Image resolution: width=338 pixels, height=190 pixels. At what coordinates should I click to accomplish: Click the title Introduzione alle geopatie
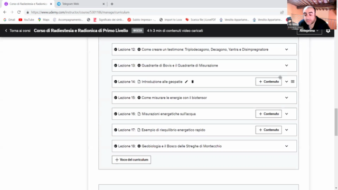point(162,82)
